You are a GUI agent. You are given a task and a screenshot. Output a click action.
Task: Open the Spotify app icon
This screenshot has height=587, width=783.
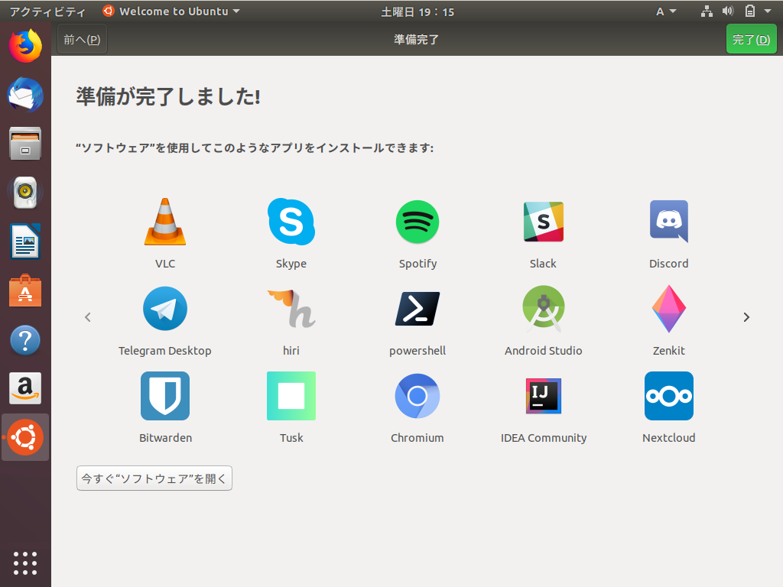click(x=417, y=222)
